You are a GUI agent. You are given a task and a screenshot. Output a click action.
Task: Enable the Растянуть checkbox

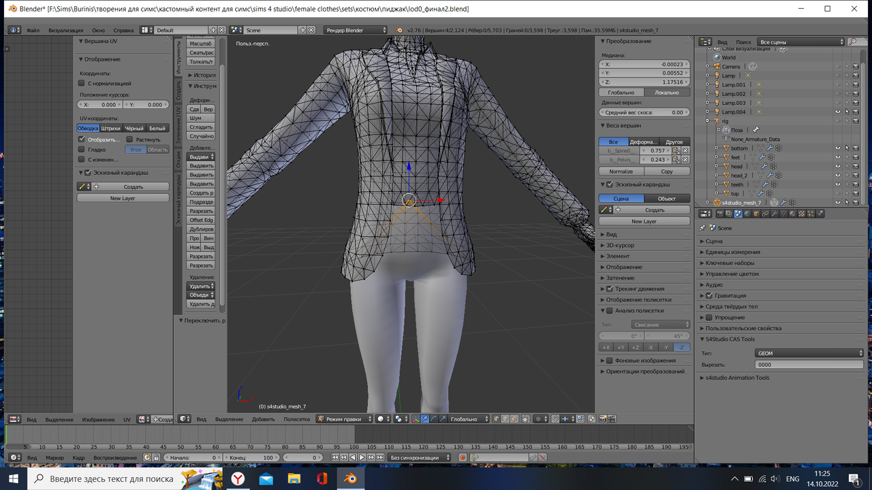129,140
